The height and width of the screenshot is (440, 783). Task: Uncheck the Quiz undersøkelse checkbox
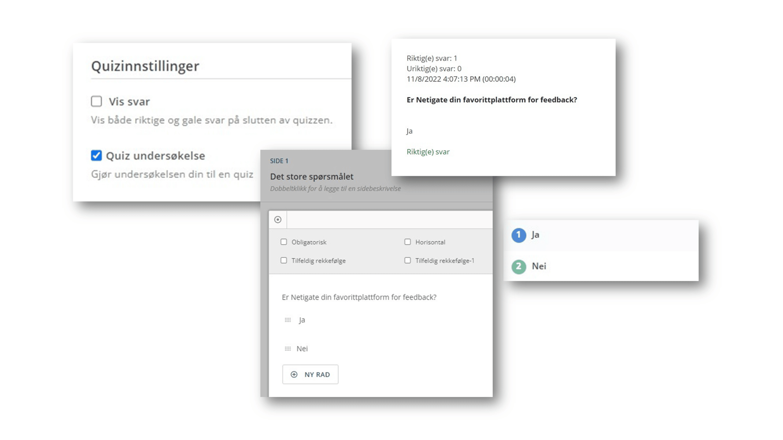(x=96, y=155)
